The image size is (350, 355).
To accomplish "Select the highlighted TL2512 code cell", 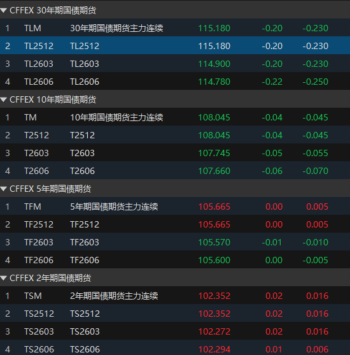I will [x=39, y=46].
